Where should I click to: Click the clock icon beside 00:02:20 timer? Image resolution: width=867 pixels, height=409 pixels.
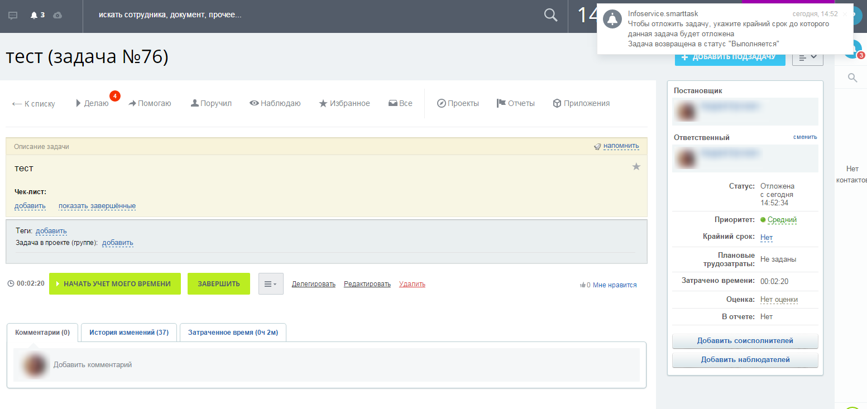point(11,283)
